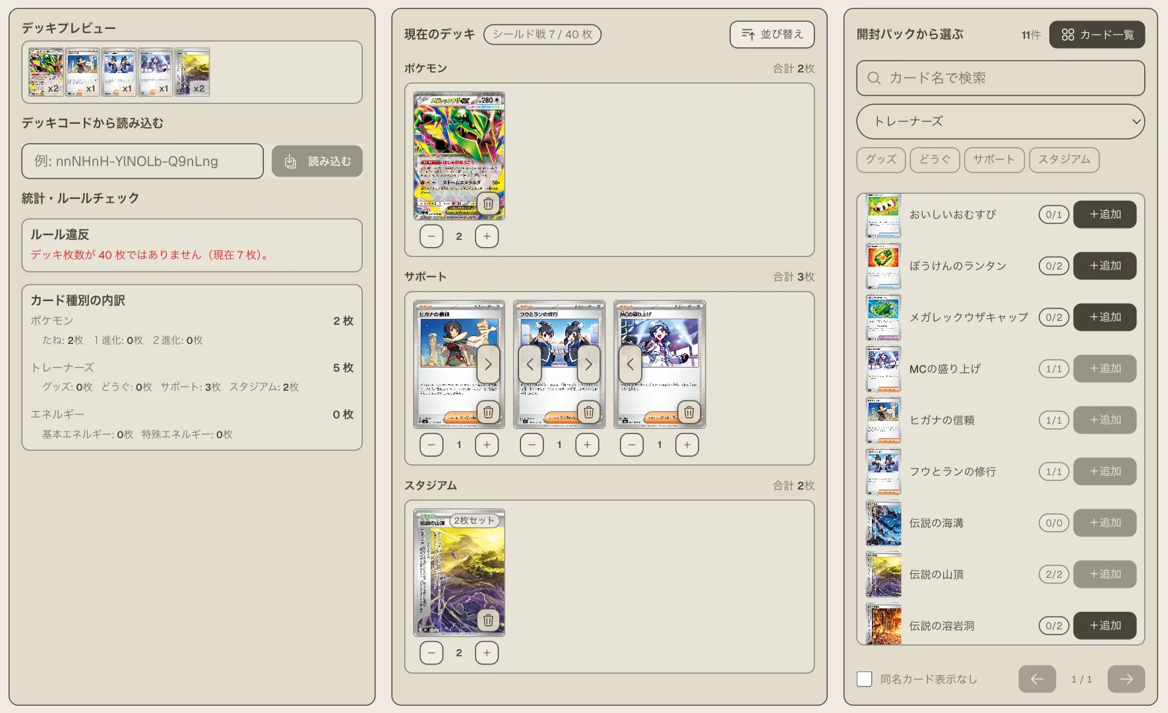Filter by グッズ tab
The width and height of the screenshot is (1168, 713).
click(881, 159)
